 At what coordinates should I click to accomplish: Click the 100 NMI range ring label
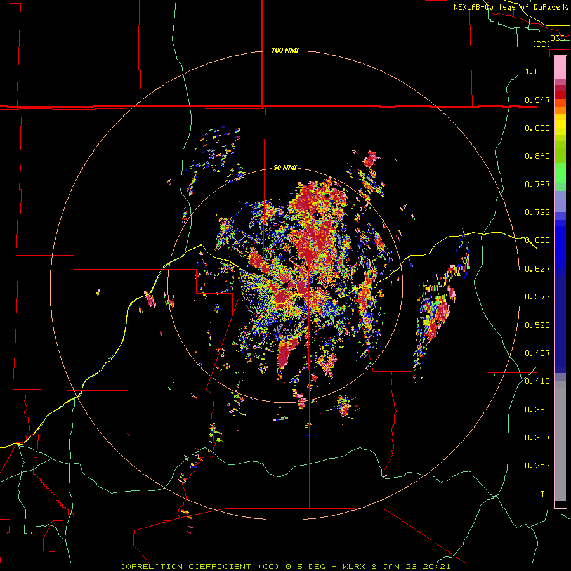click(x=285, y=50)
